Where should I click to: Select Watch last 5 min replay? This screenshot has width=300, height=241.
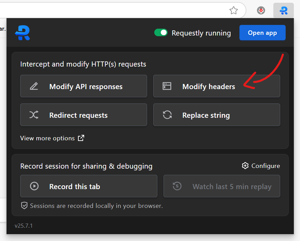click(222, 186)
